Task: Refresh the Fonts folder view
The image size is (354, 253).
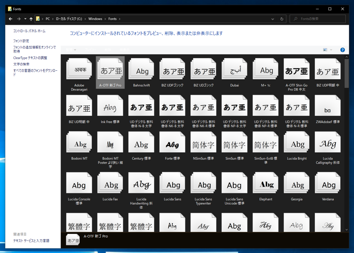Action: coord(282,19)
